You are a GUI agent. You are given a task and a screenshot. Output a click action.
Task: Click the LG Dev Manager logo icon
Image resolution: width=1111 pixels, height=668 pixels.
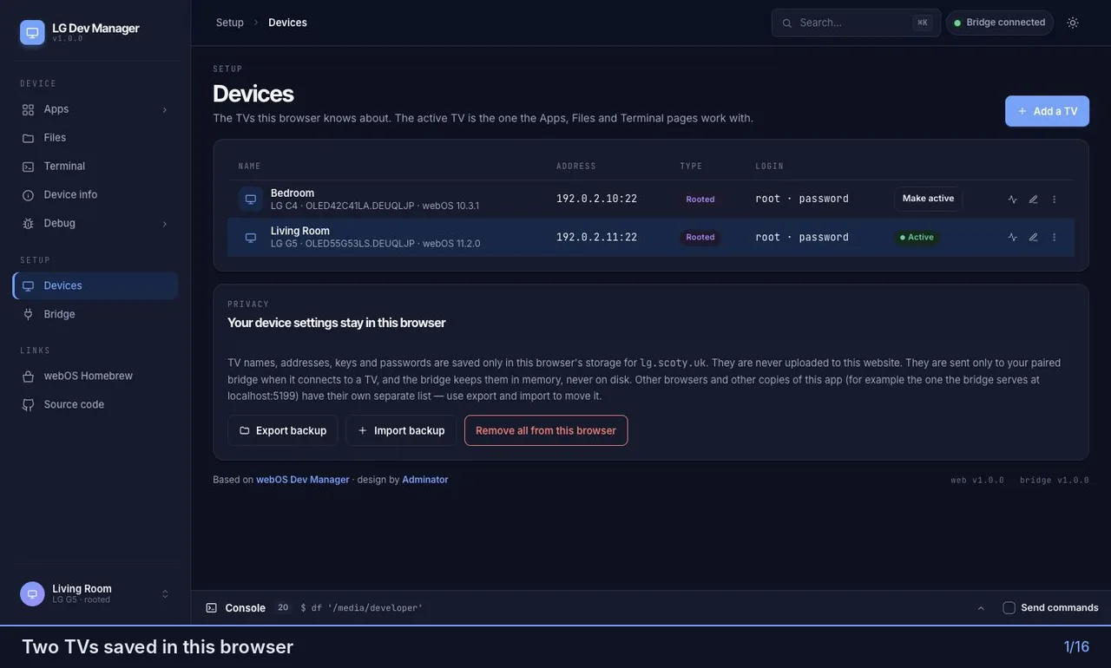click(32, 32)
